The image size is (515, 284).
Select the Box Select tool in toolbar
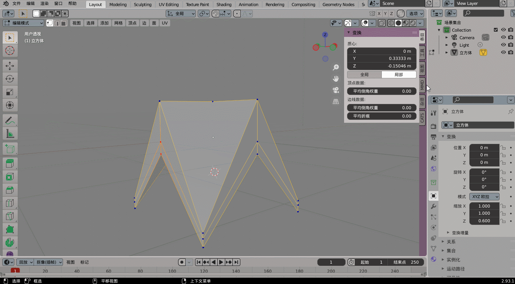[10, 38]
